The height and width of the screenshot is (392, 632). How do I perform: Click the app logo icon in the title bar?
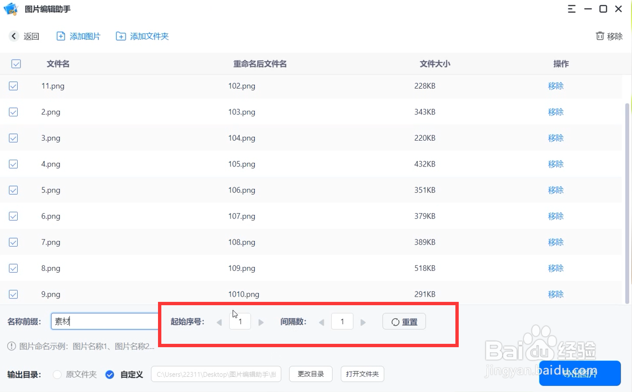10,9
